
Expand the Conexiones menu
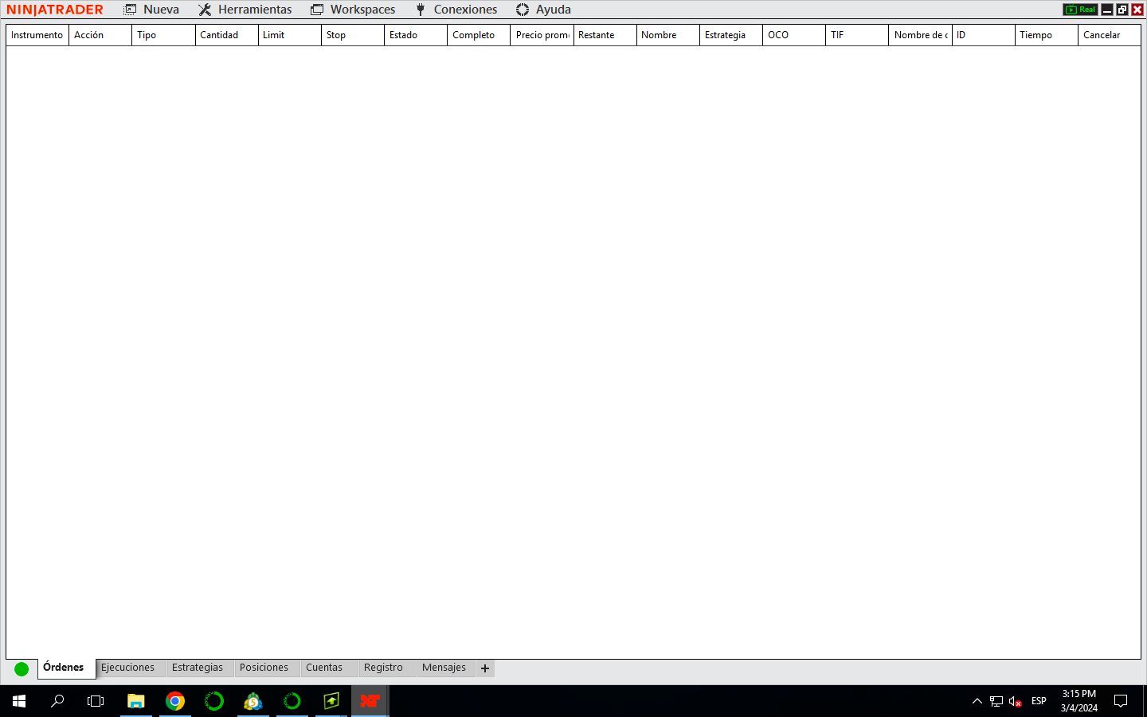[456, 10]
